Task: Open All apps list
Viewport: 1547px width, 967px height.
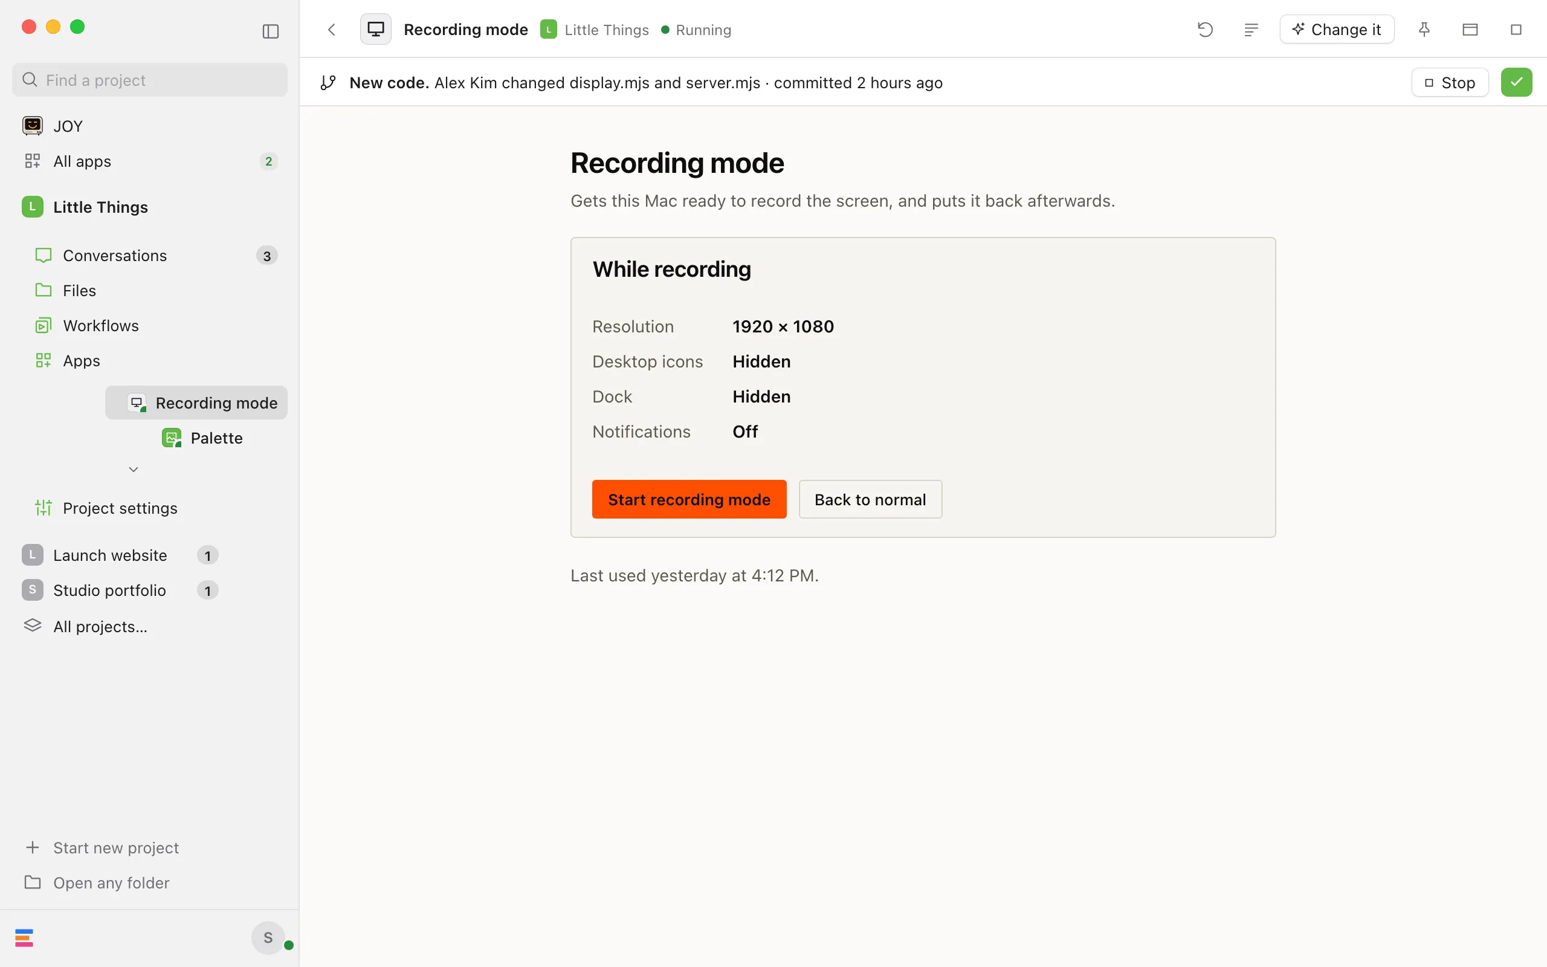Action: [x=149, y=161]
